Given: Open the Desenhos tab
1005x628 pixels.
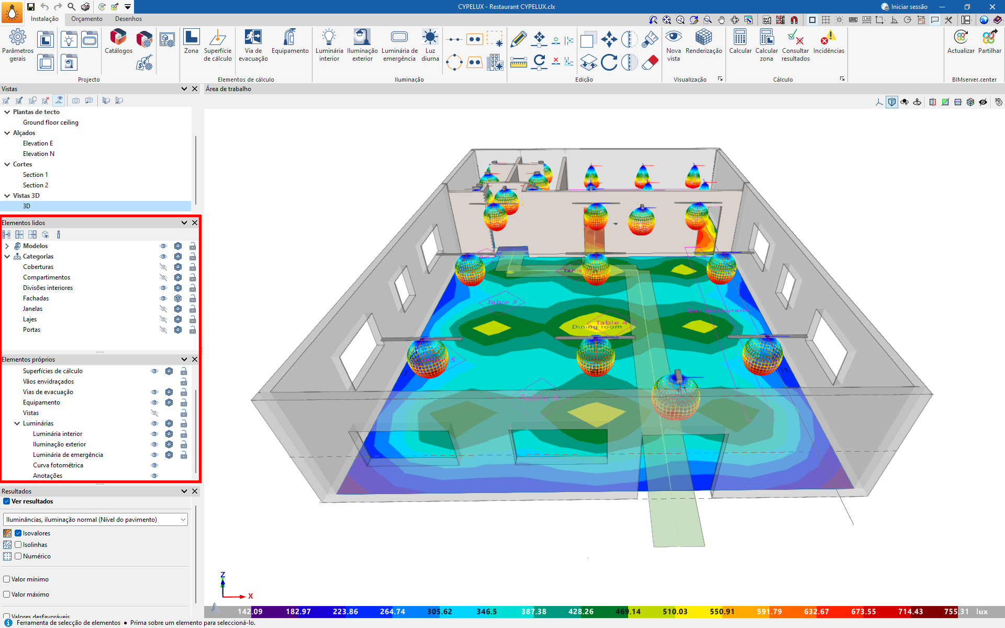Looking at the screenshot, I should (128, 19).
